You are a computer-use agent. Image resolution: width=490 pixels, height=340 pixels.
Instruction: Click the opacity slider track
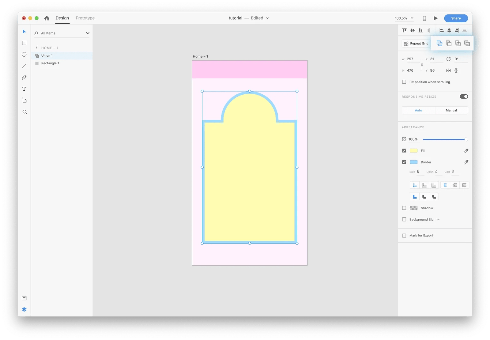tap(445, 139)
